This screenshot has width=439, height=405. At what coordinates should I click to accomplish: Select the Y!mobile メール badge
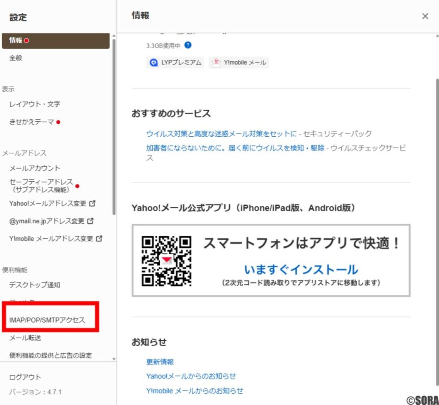(x=239, y=63)
